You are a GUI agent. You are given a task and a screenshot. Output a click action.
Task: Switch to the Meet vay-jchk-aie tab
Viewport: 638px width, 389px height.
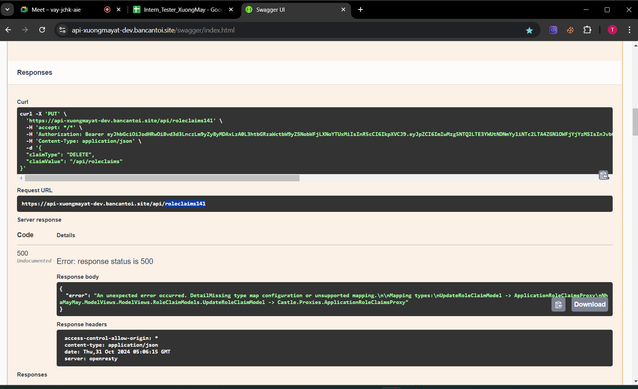pos(57,10)
